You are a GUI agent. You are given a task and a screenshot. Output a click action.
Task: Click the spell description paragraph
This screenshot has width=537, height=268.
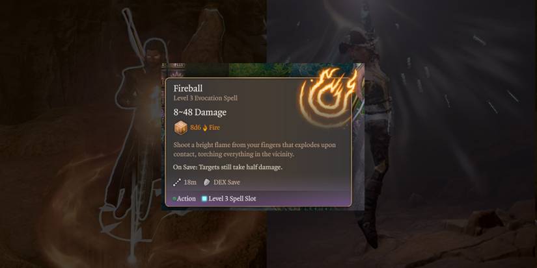coord(255,149)
